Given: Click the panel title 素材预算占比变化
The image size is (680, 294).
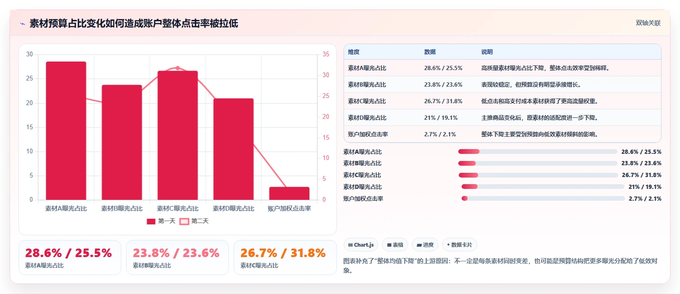Looking at the screenshot, I should pos(134,24).
